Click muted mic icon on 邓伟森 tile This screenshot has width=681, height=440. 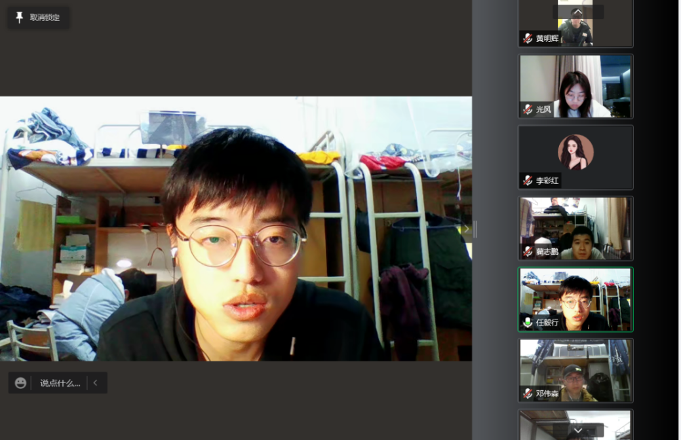(x=528, y=394)
